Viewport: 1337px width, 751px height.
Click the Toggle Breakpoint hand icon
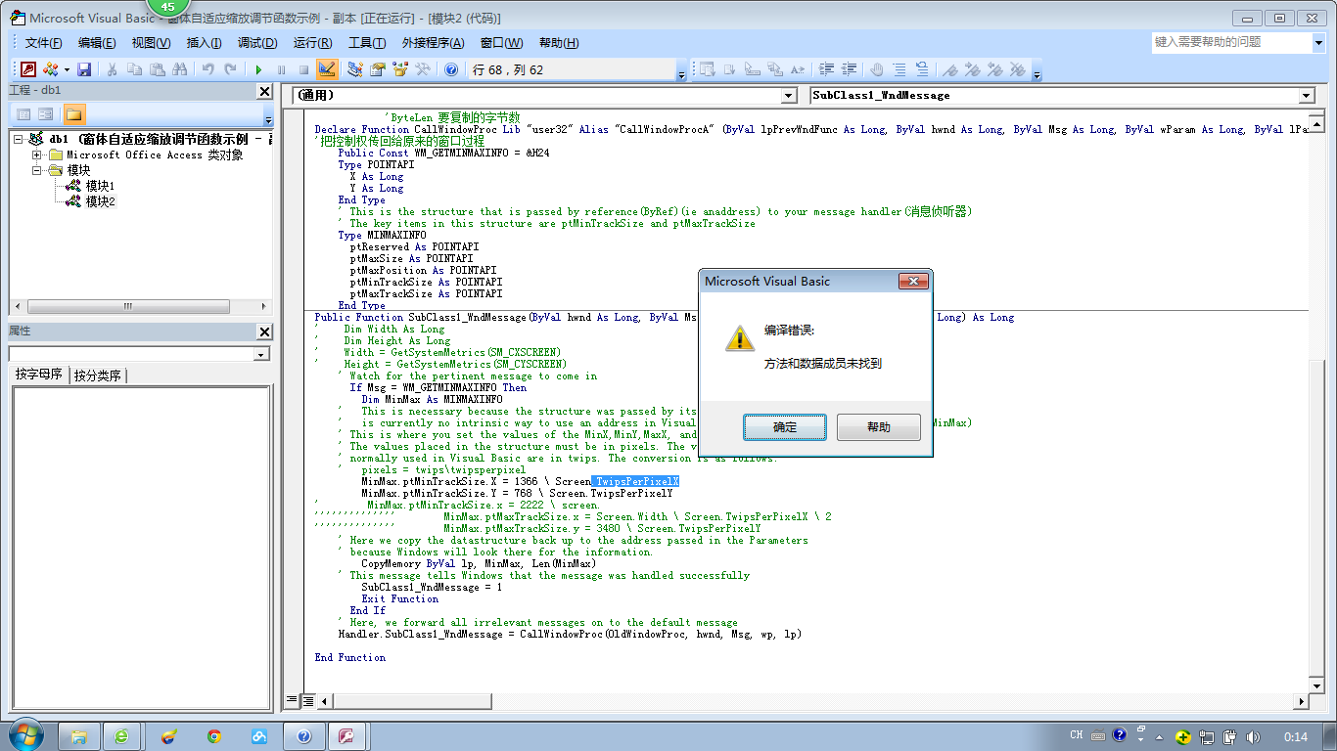877,69
